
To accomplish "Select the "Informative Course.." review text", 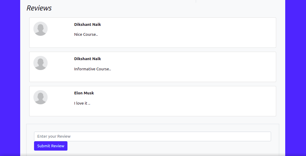I will pyautogui.click(x=92, y=69).
